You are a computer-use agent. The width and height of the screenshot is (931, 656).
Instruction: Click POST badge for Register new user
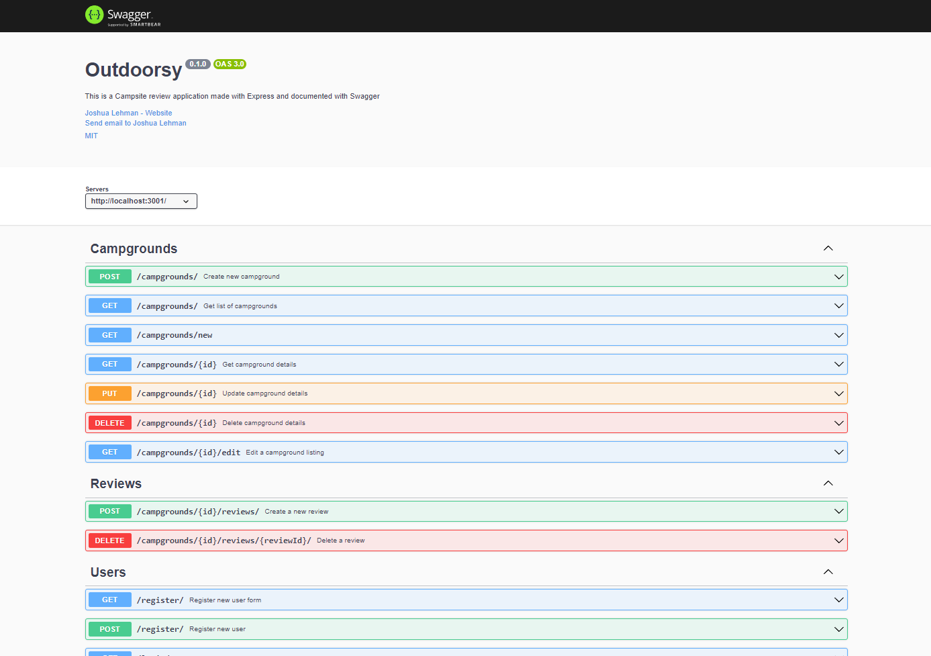[110, 629]
